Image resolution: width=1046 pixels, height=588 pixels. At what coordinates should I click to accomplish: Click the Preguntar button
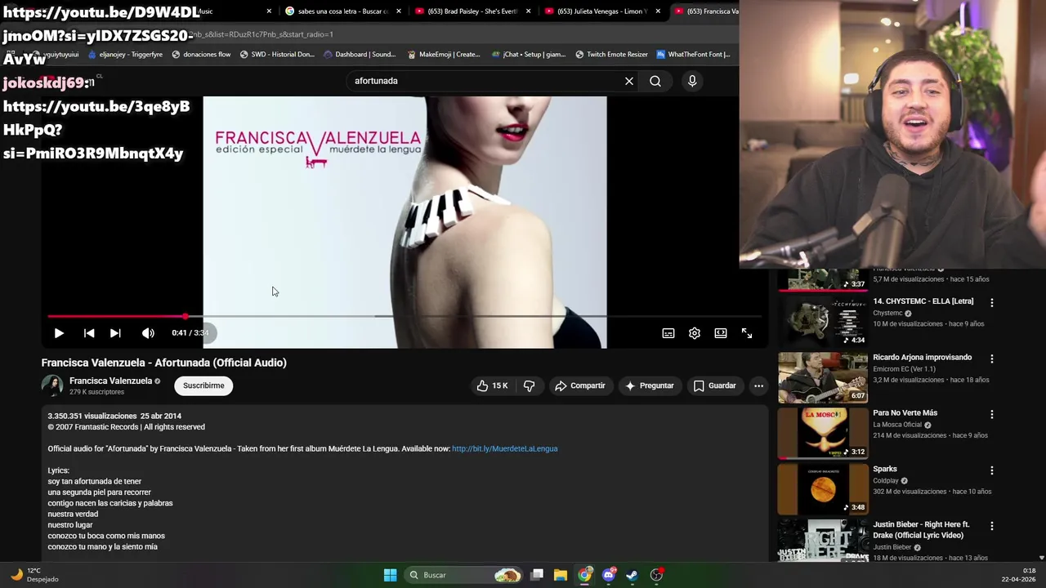(650, 385)
